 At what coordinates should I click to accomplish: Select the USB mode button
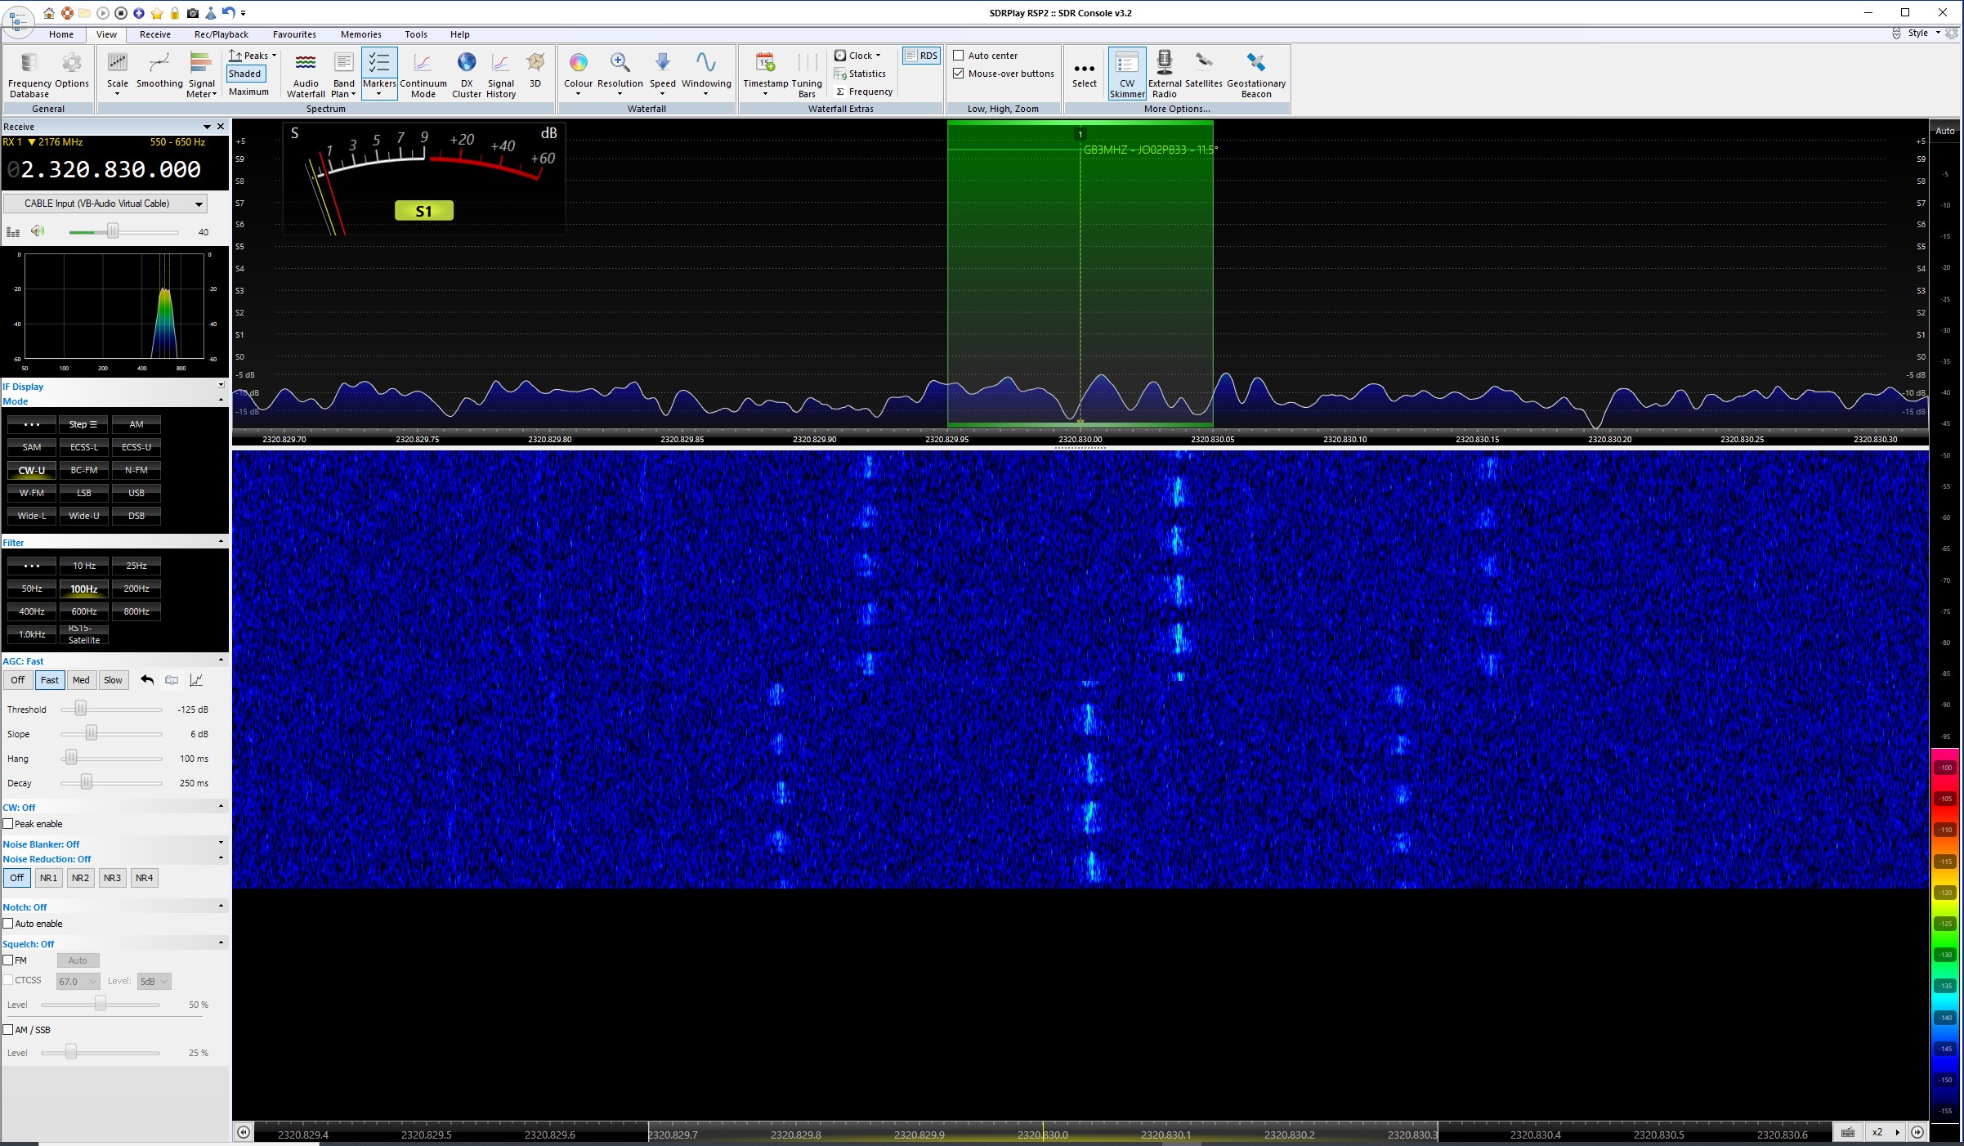point(136,493)
